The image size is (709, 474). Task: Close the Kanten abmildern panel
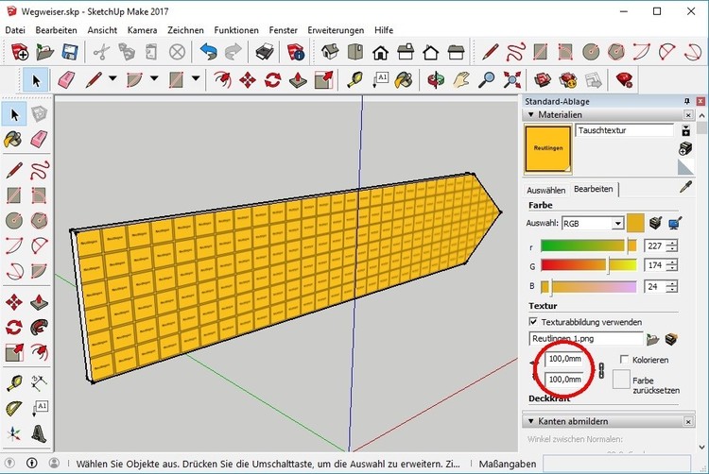(x=688, y=421)
